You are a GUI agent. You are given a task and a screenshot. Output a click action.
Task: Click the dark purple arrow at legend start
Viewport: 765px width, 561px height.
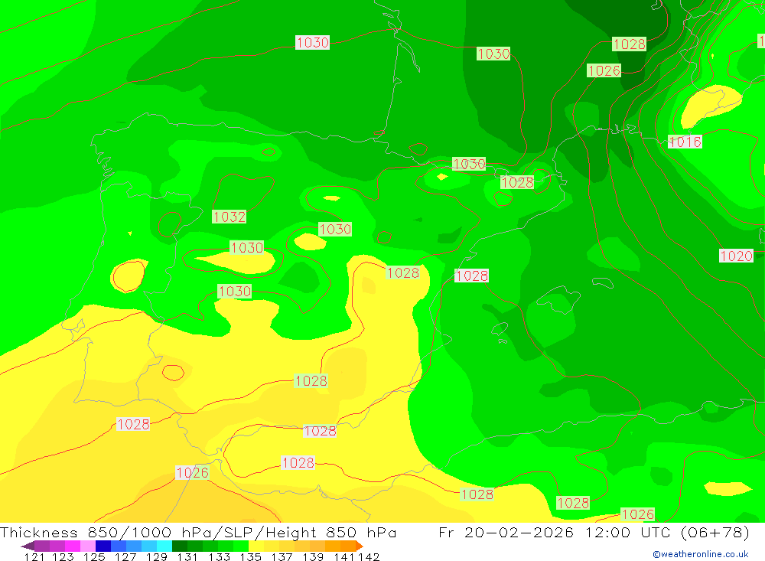pos(28,546)
